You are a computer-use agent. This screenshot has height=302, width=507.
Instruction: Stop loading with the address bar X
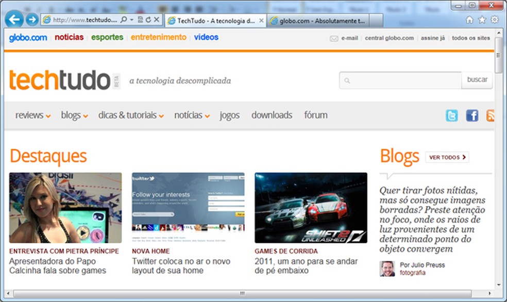coord(157,20)
